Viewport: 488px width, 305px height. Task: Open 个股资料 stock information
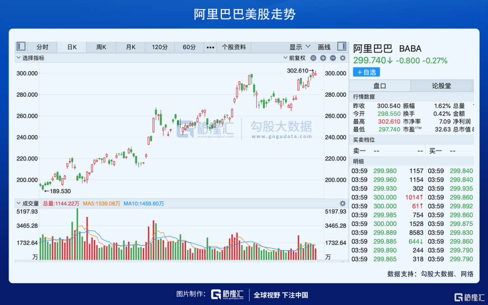234,47
